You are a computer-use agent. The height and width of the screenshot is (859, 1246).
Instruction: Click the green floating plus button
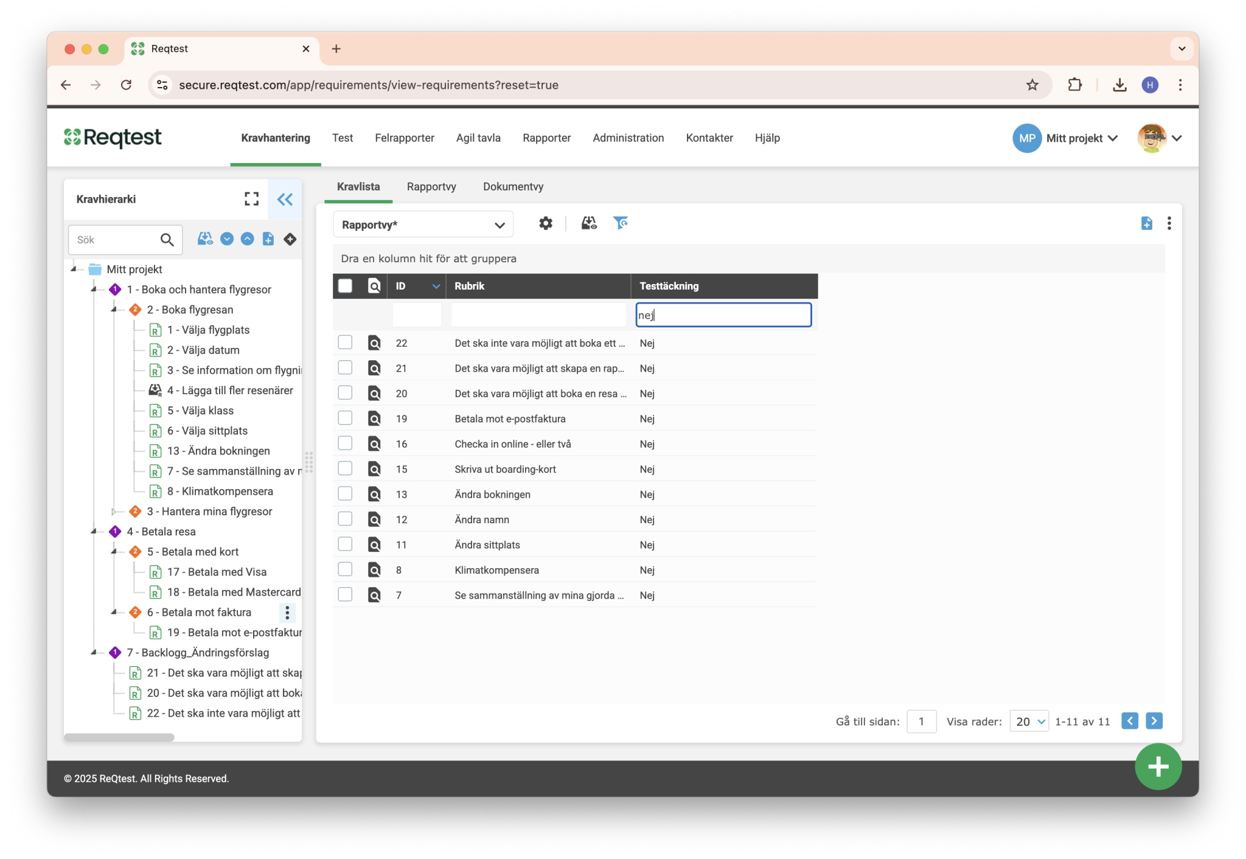1158,767
